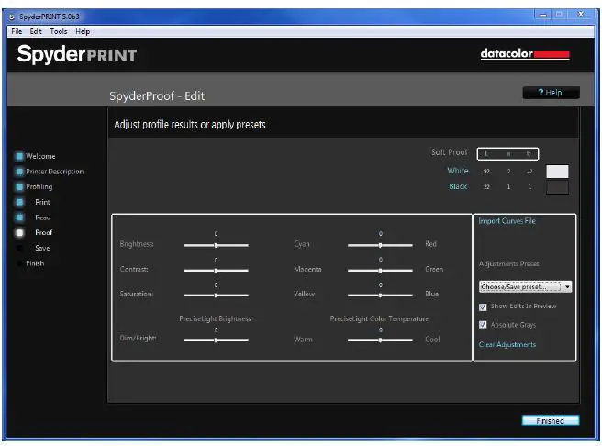Click the PreciseLight Brightness heading

[x=215, y=318]
